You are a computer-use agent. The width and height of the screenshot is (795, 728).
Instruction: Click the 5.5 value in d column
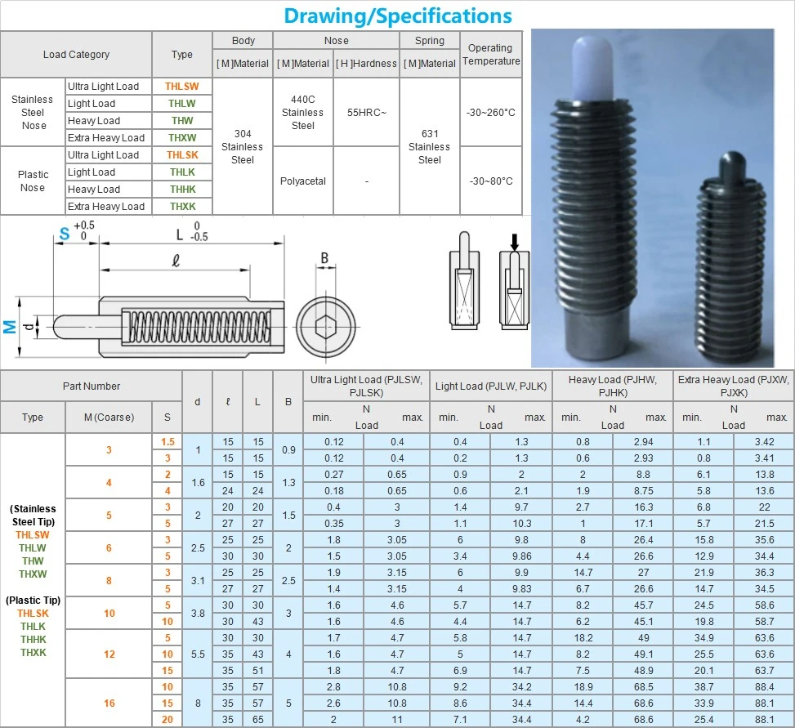click(x=198, y=654)
